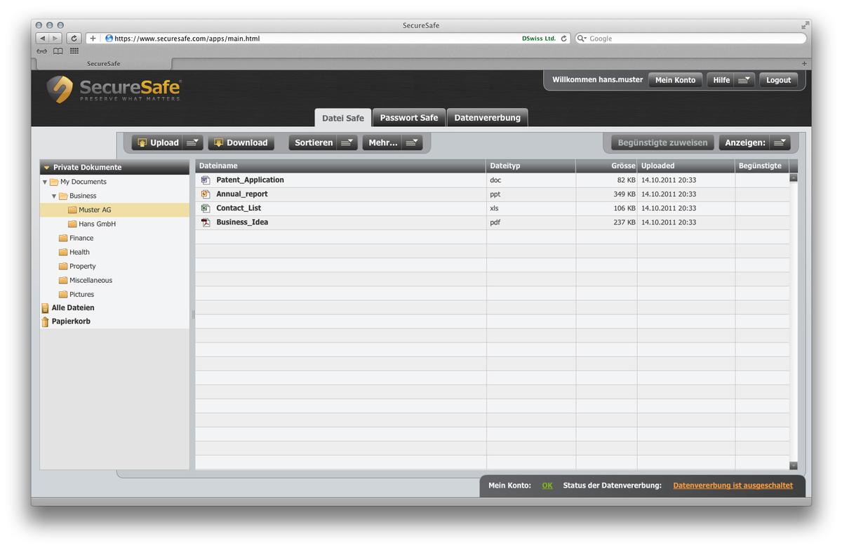Open the reading list glasses icon
The height and width of the screenshot is (548, 842).
[42, 51]
